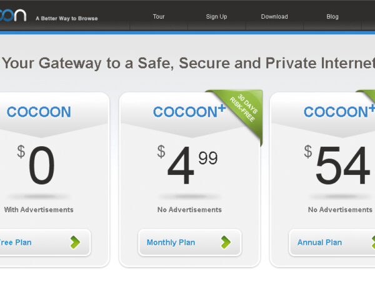The height and width of the screenshot is (281, 375).
Task: Select the Free Plan link
Action: point(16,242)
